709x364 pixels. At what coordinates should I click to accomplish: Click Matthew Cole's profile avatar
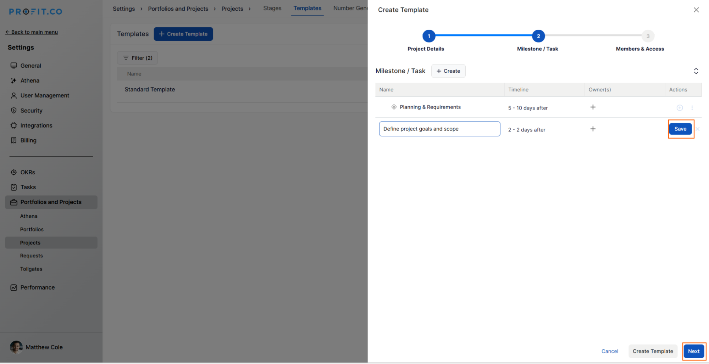[16, 347]
